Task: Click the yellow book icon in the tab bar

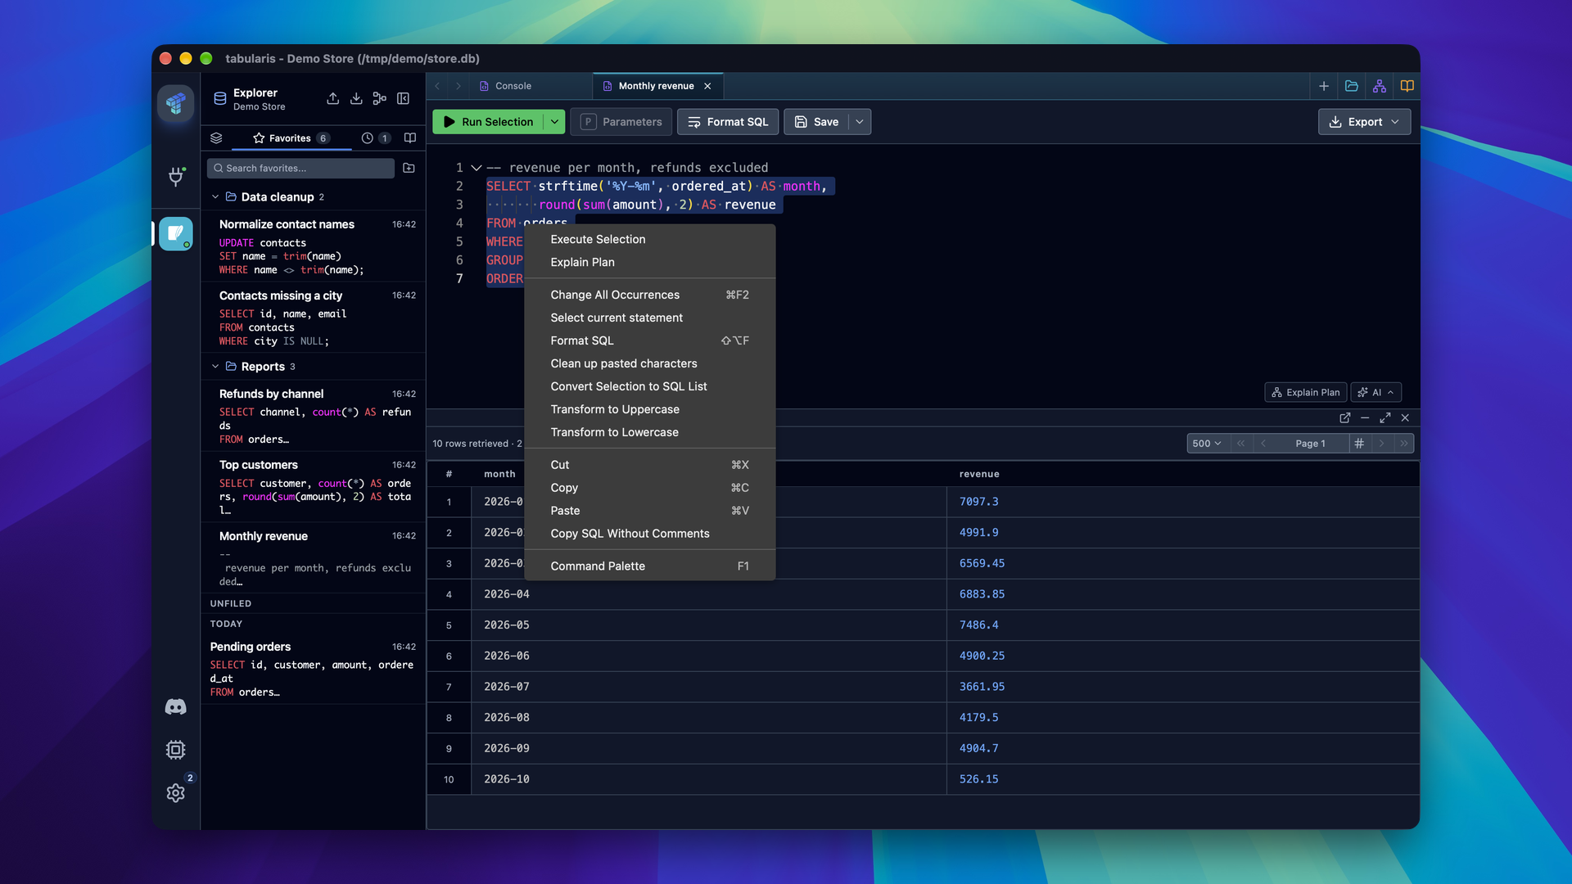Action: [x=1407, y=86]
